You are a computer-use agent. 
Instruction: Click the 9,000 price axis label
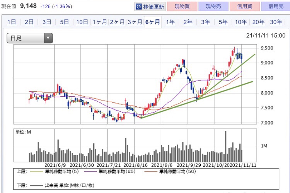click(267, 63)
